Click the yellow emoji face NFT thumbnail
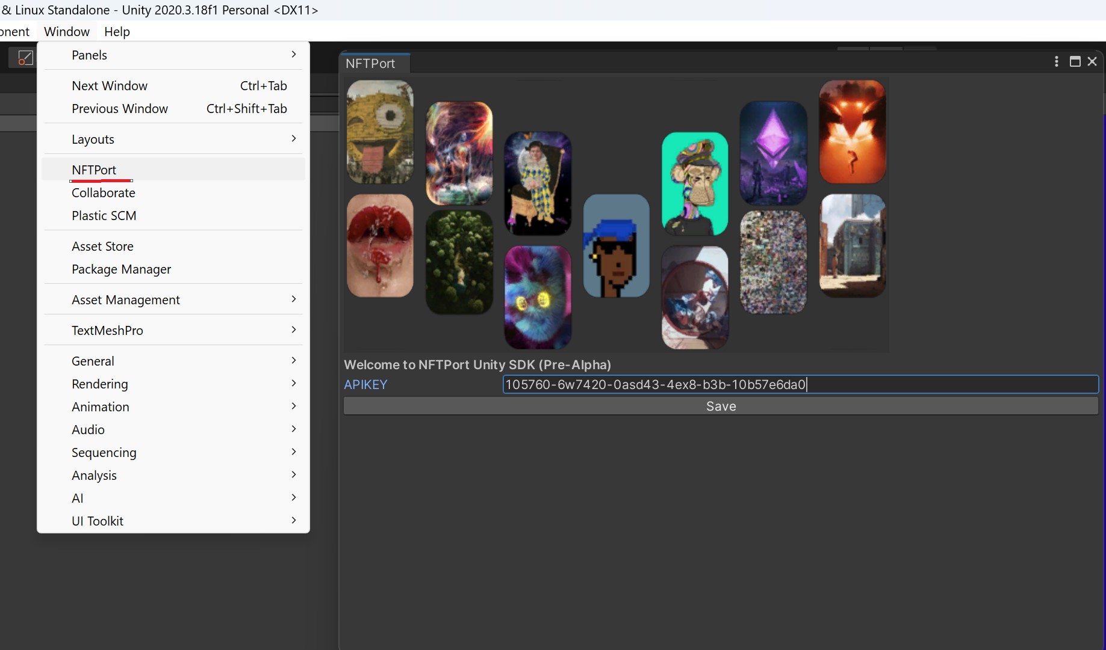Screen dimensions: 1106x650 coord(380,132)
